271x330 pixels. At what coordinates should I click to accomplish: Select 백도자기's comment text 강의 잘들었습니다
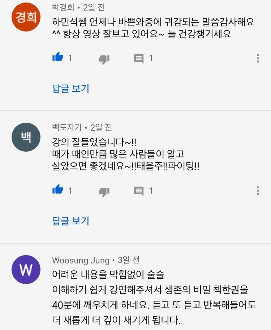126,154
